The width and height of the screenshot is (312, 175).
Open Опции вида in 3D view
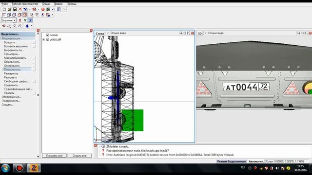click(215, 33)
